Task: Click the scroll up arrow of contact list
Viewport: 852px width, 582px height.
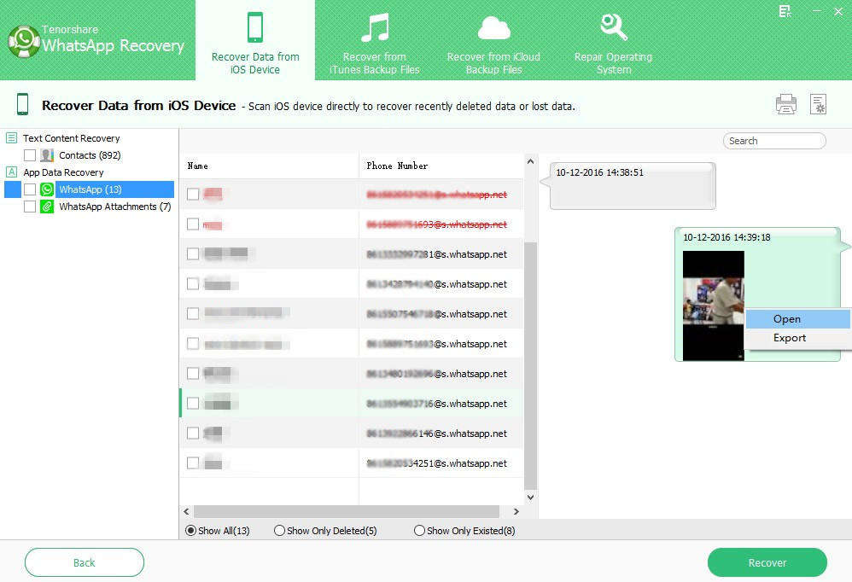Action: [530, 161]
